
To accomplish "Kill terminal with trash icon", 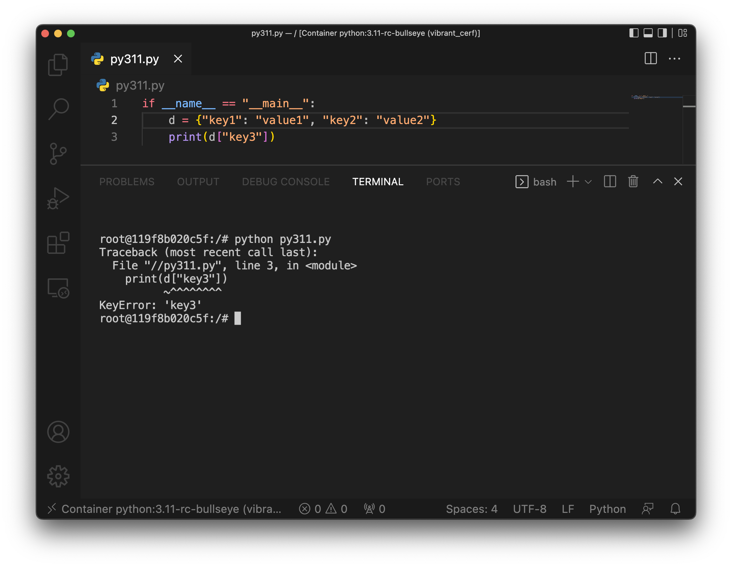I will tap(633, 182).
